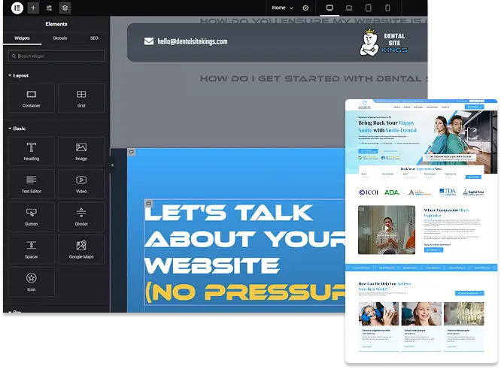Collapse the Layout section
The image size is (501, 369).
pyautogui.click(x=19, y=76)
